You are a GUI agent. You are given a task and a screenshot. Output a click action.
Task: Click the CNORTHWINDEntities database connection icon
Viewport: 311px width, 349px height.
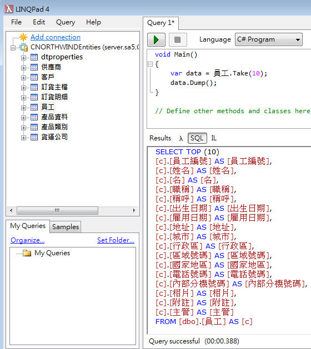click(23, 47)
